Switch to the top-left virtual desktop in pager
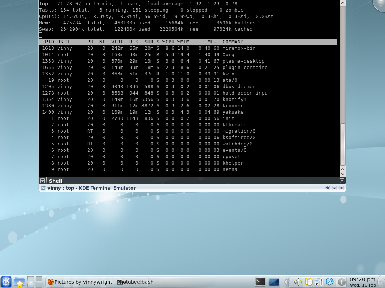The image size is (385, 288). [x=31, y=279]
